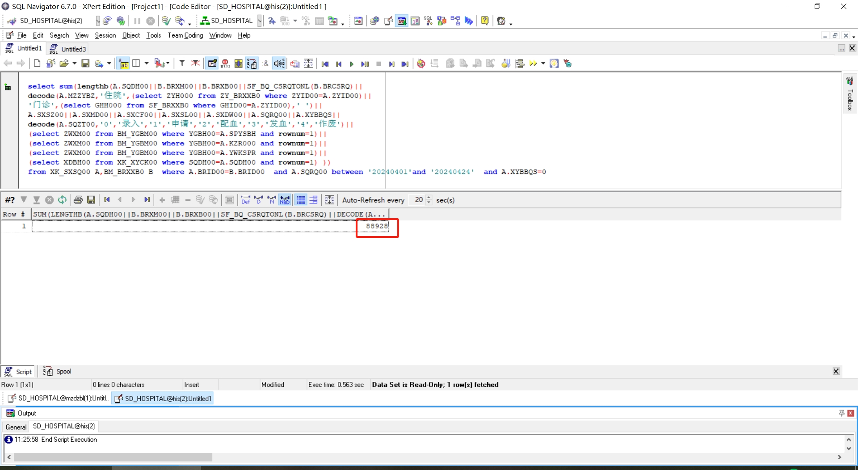Toggle the N&D column display mode

pos(285,200)
